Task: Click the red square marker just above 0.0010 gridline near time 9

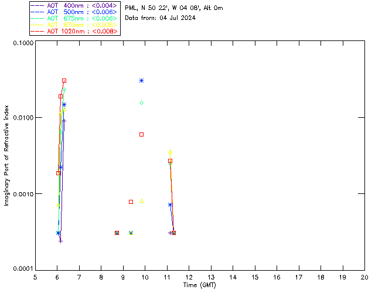Action: tap(131, 202)
